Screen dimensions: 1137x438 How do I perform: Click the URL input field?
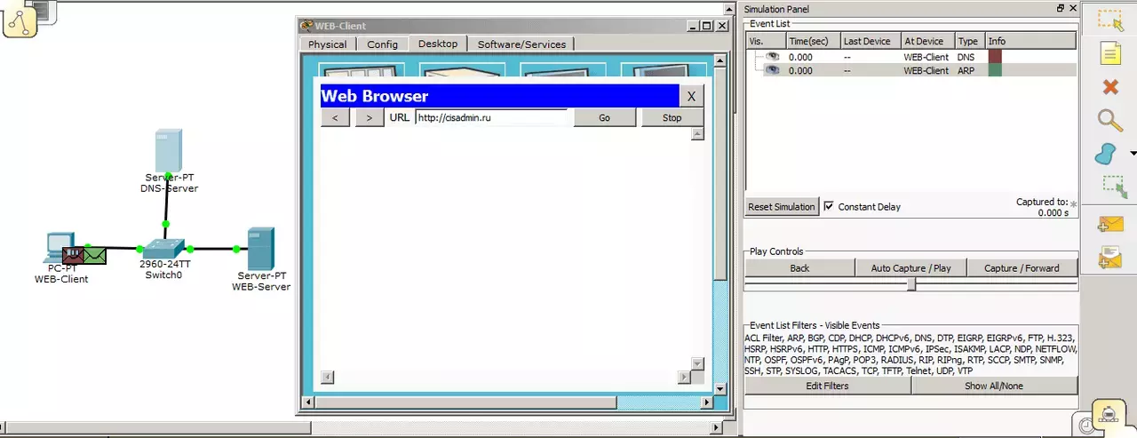[491, 117]
